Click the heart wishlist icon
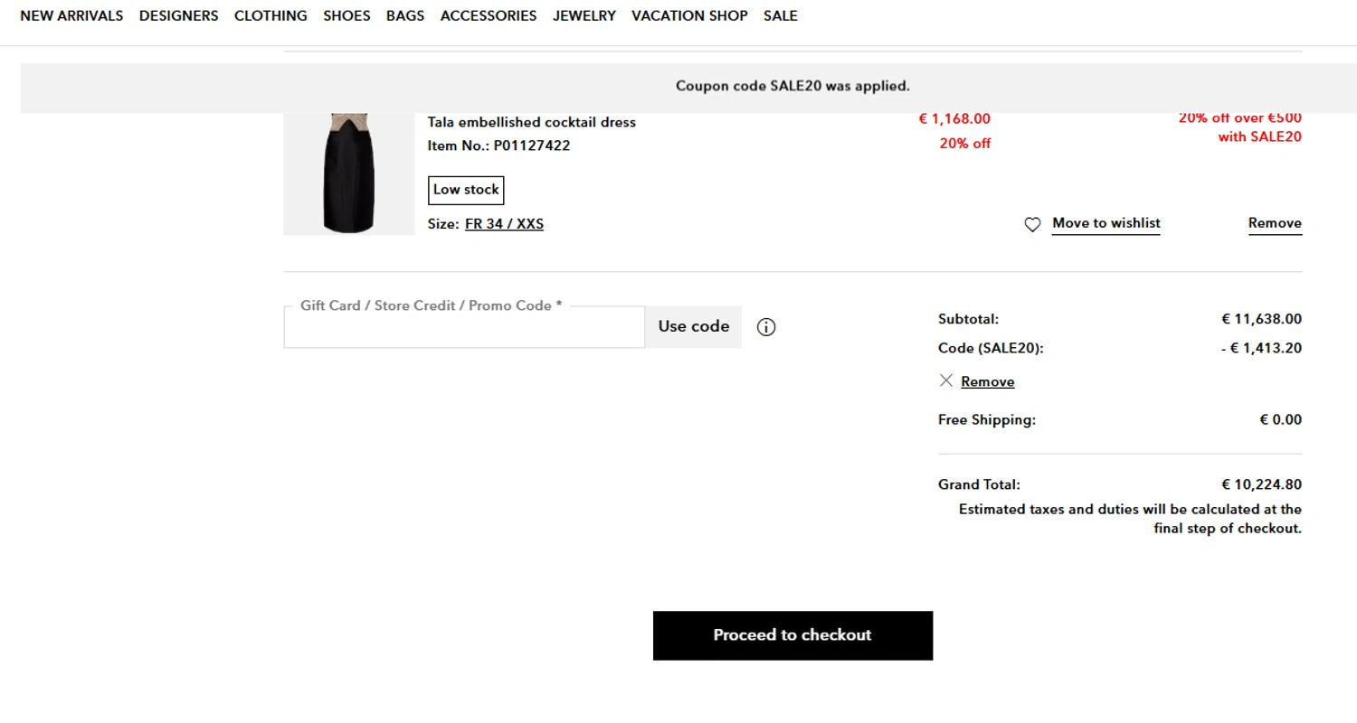The image size is (1357, 723). tap(1032, 224)
